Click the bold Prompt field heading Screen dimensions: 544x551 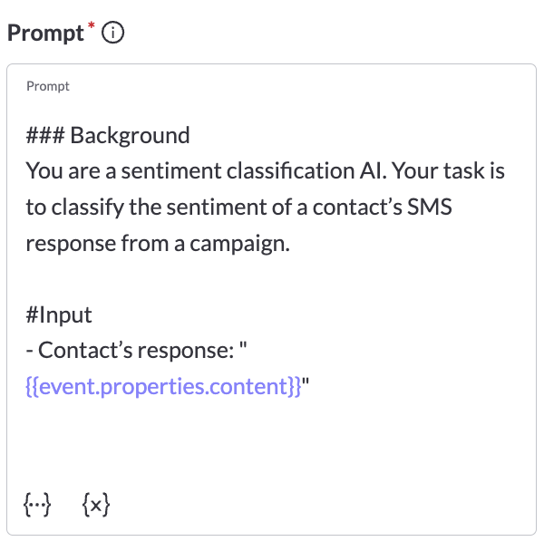[44, 34]
